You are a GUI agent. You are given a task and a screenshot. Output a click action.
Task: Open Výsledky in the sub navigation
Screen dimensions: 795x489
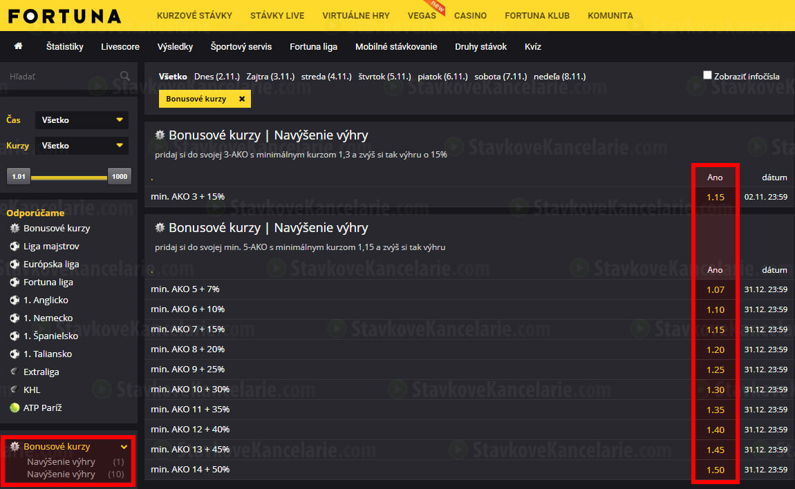click(175, 46)
